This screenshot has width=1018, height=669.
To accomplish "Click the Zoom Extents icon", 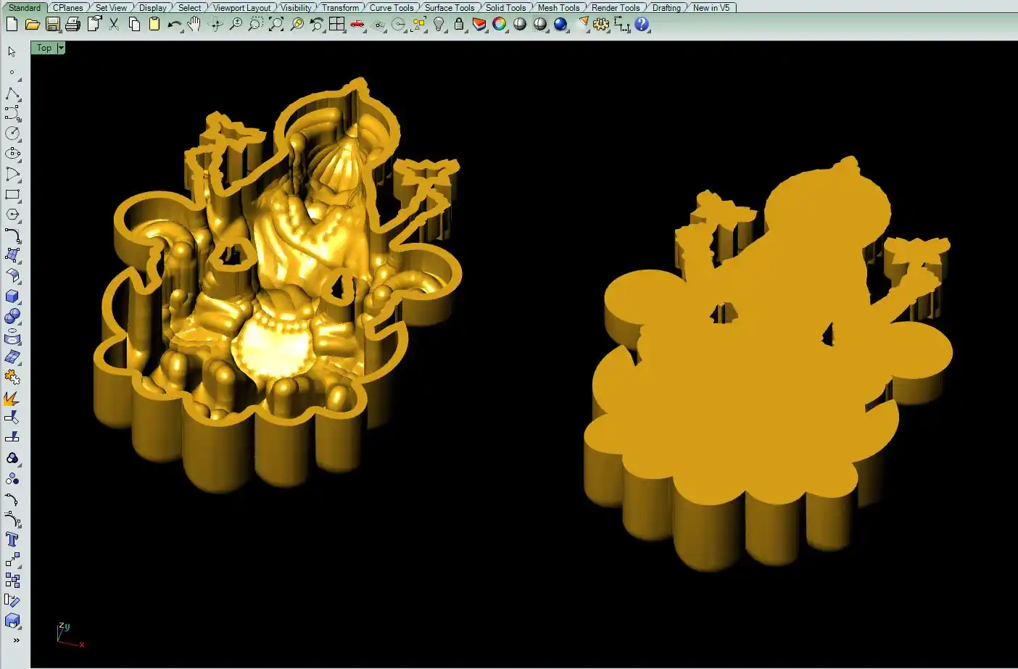I will coord(276,24).
